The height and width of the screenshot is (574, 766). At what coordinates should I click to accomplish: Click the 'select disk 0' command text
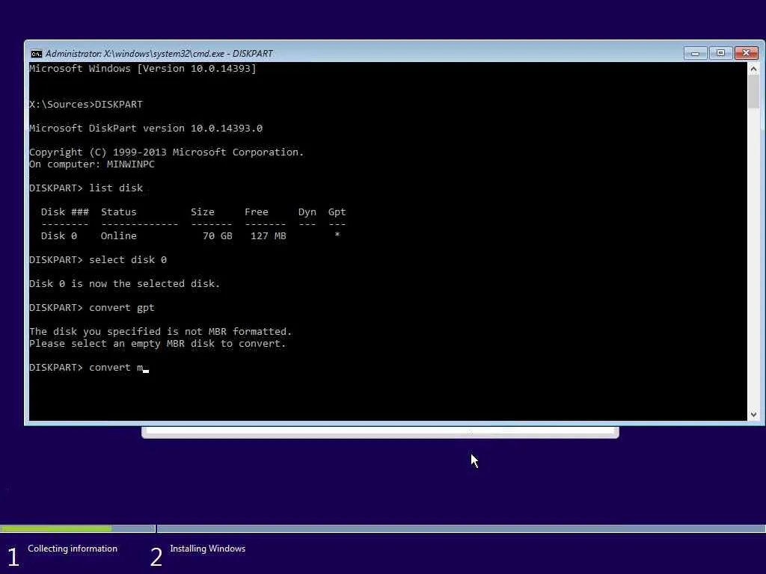coord(128,259)
